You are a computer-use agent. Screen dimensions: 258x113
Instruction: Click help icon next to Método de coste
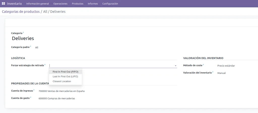203,65
